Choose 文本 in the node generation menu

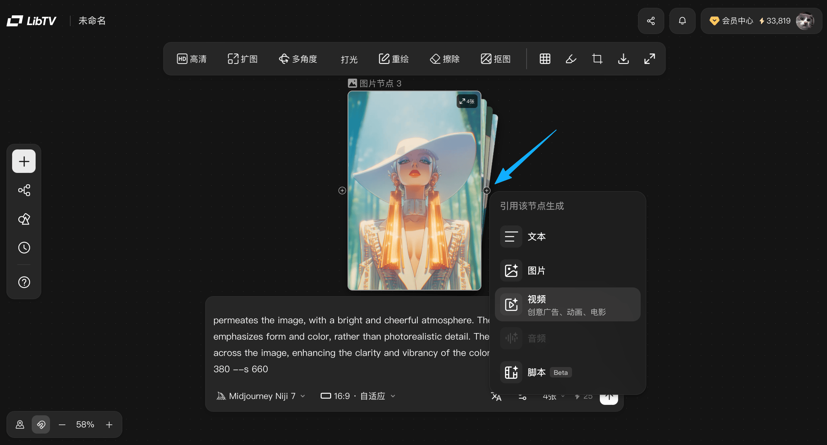pyautogui.click(x=567, y=237)
